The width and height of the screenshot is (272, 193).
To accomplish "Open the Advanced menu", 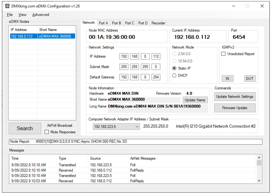I will [41, 15].
